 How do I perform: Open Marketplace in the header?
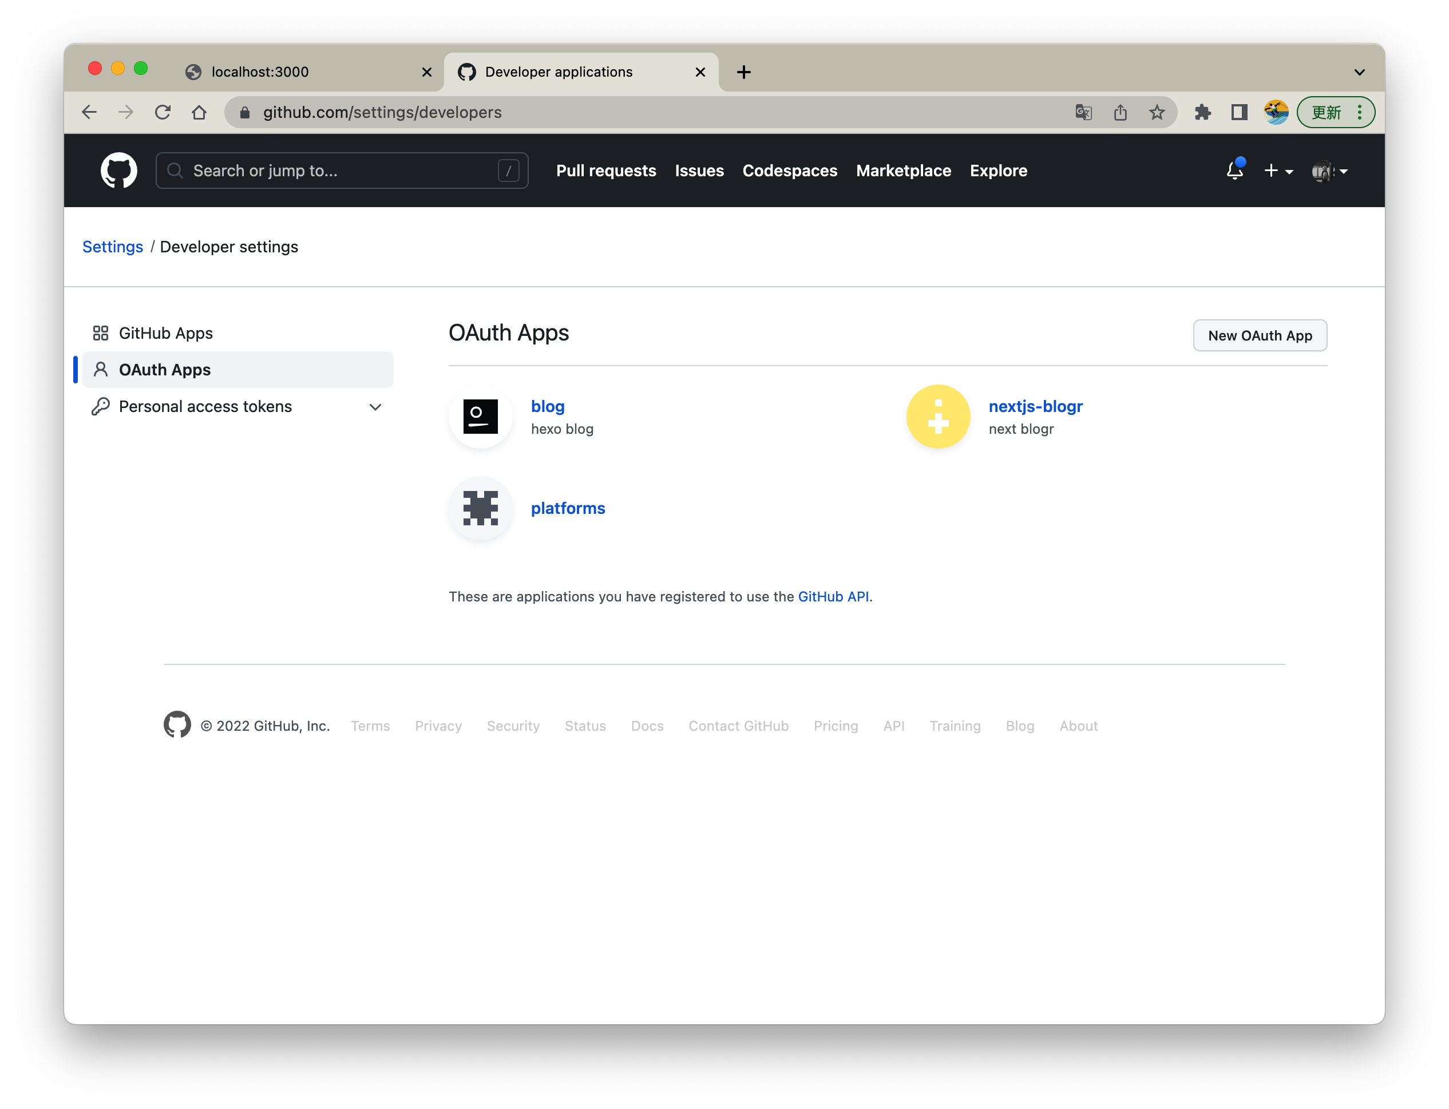pyautogui.click(x=903, y=171)
